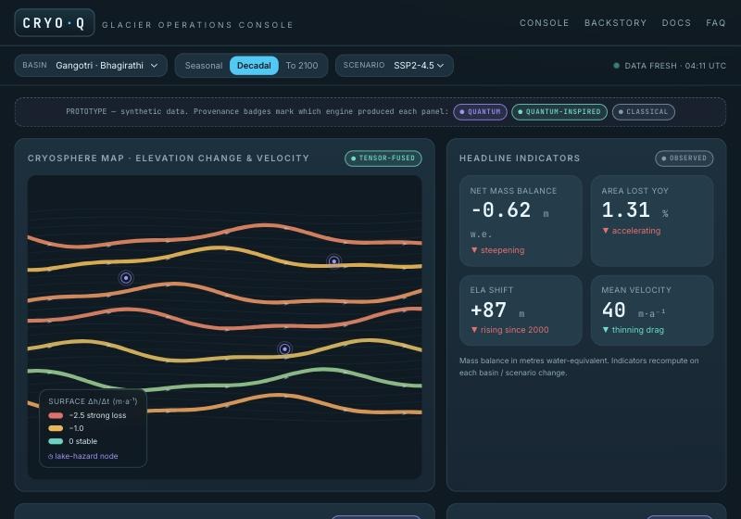
Task: Click the OBSERVED badge on indicators panel
Action: [684, 158]
